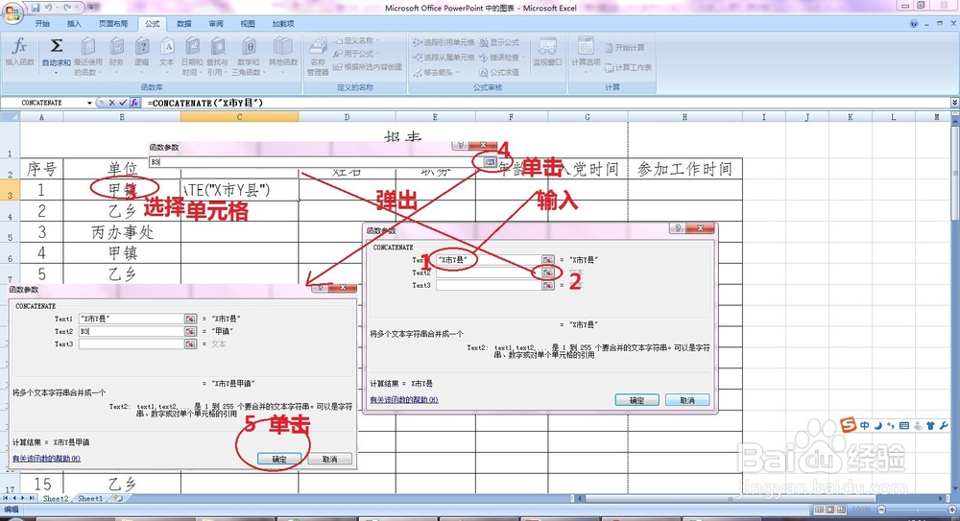Click 追踪引用单元格 trace precedents

[x=444, y=42]
